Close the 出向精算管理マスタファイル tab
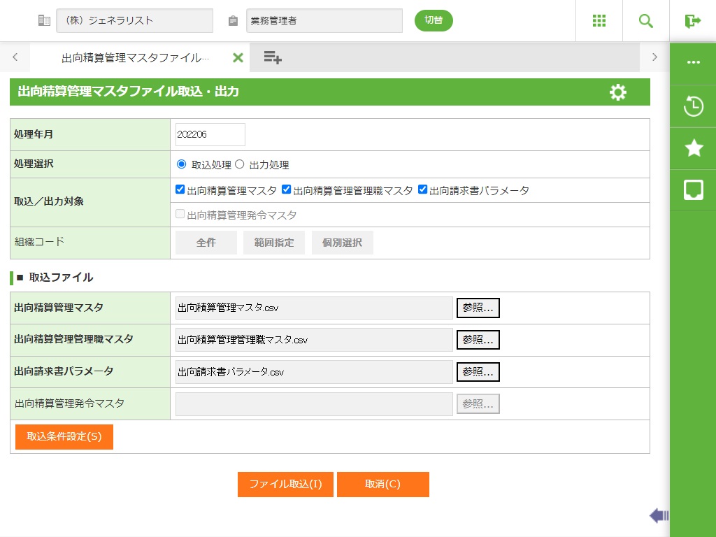 [238, 57]
